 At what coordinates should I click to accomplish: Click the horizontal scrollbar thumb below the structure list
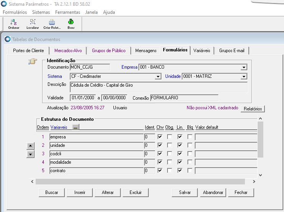(140, 181)
